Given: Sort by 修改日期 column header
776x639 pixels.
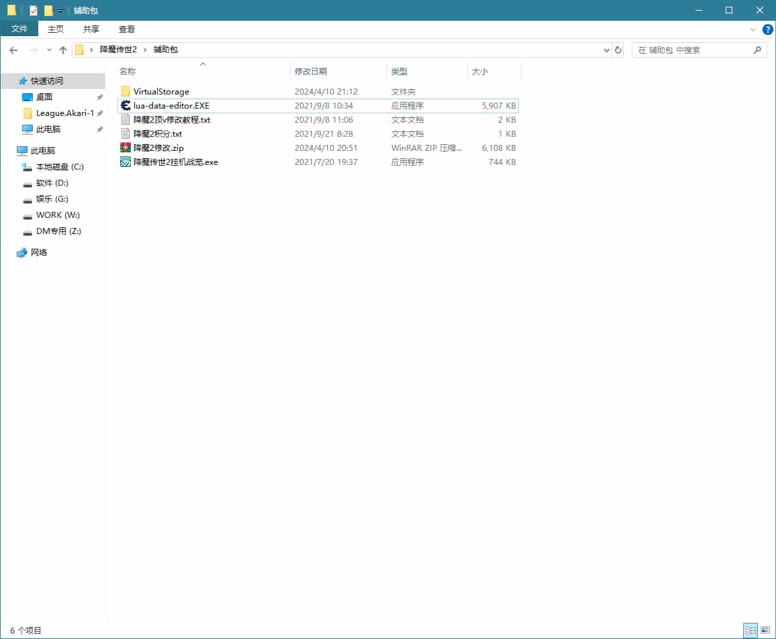Looking at the screenshot, I should [x=311, y=72].
